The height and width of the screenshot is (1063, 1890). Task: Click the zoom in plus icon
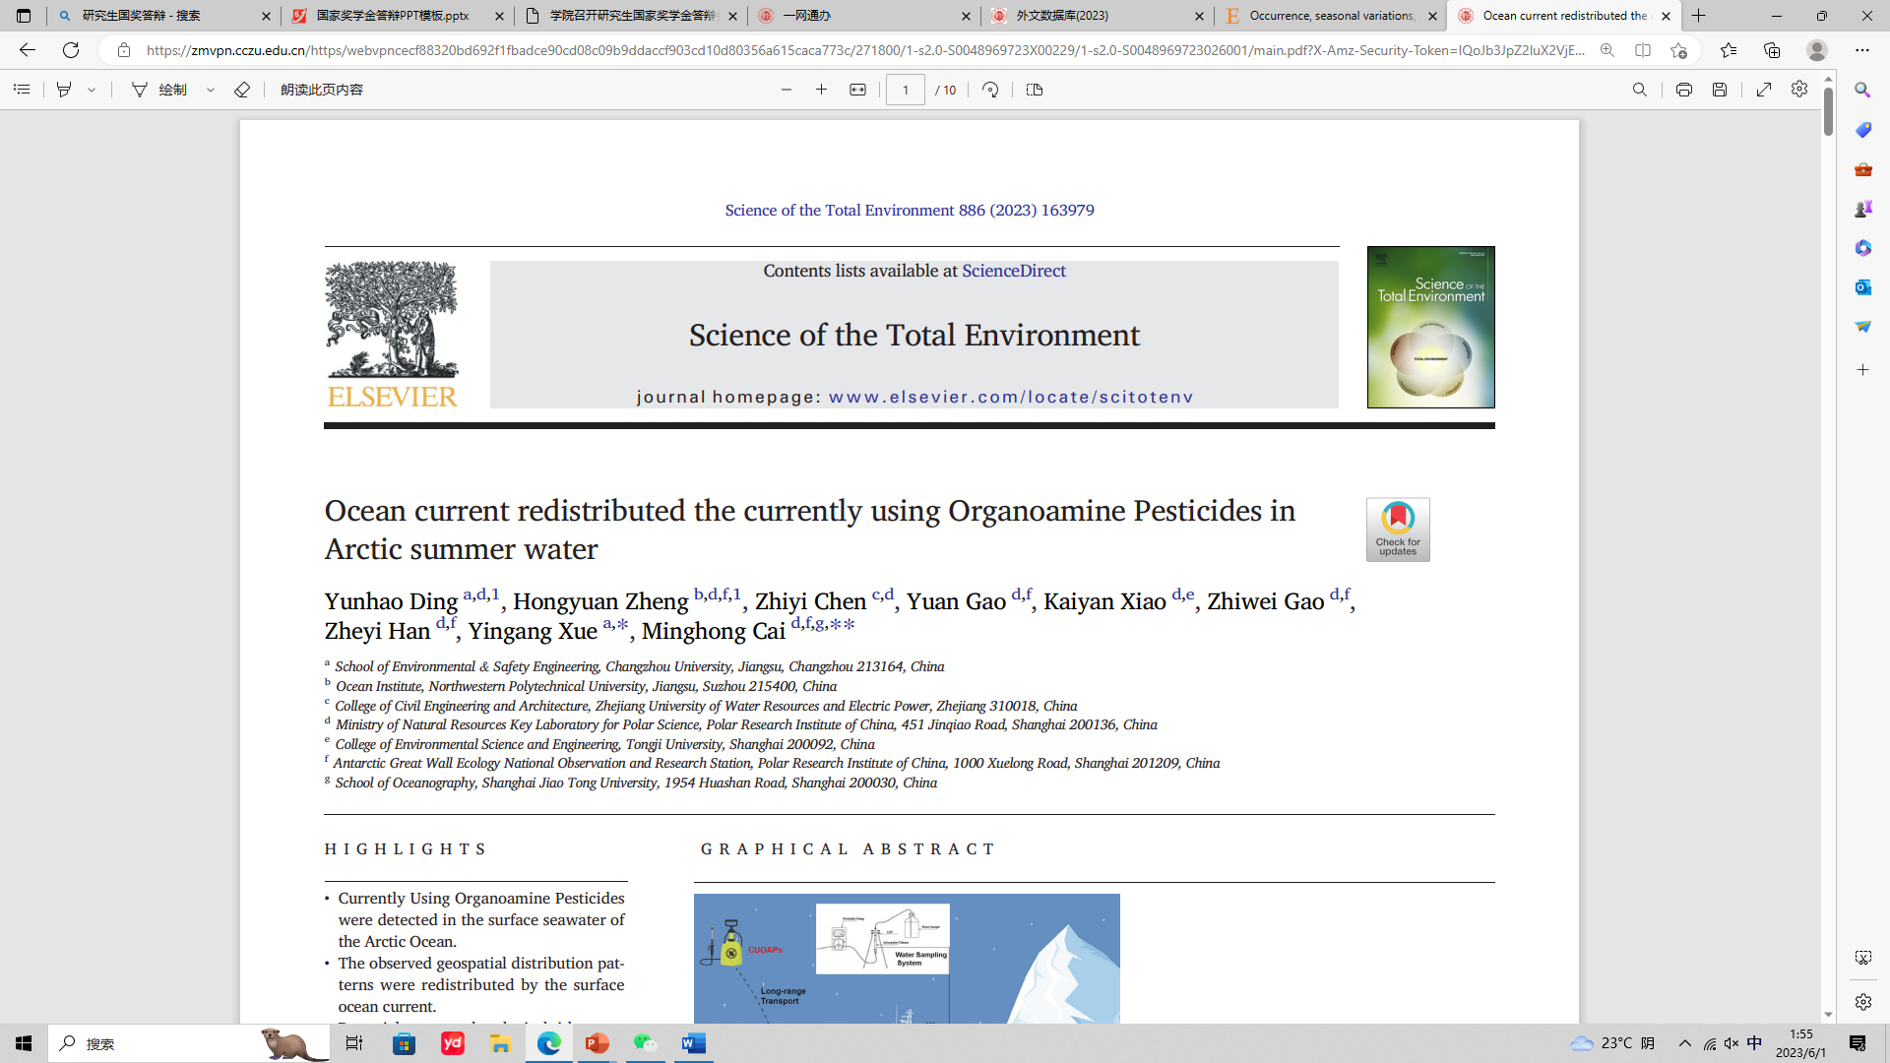click(x=821, y=90)
